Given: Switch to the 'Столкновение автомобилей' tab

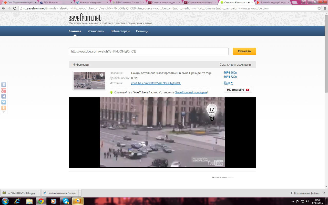Looking at the screenshot, I should (201, 3).
